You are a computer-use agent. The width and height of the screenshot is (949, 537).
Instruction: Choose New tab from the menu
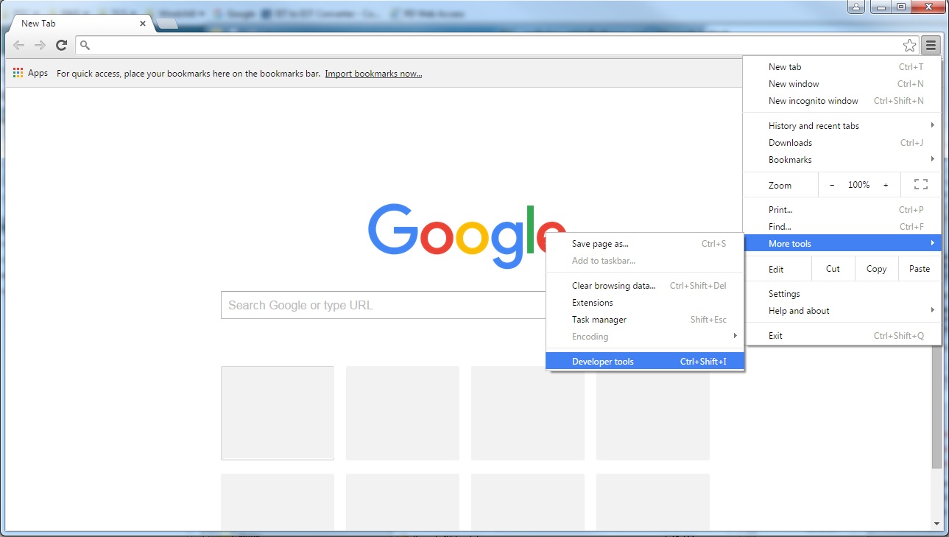point(842,67)
